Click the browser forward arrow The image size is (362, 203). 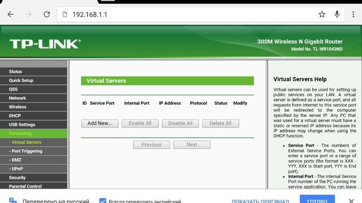coord(29,15)
